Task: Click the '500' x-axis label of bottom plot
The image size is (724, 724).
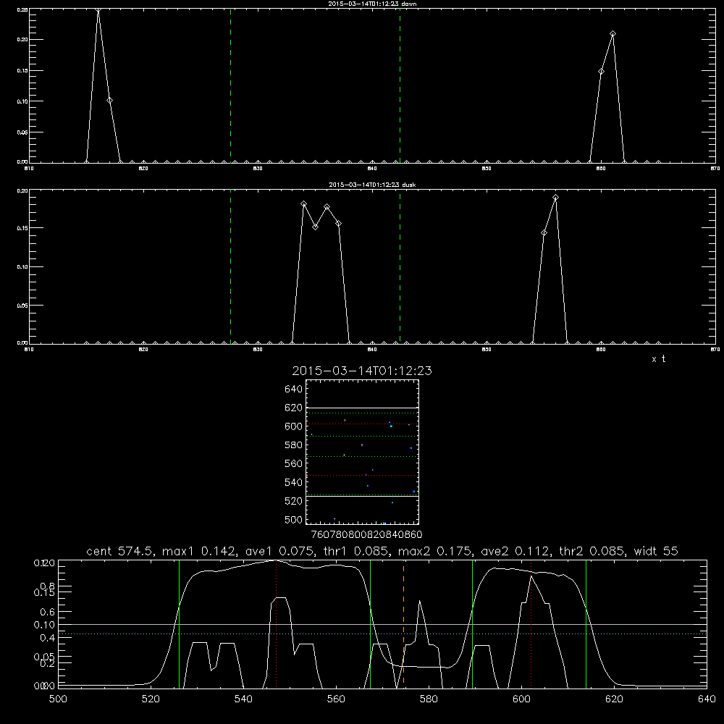Action: coord(58,699)
